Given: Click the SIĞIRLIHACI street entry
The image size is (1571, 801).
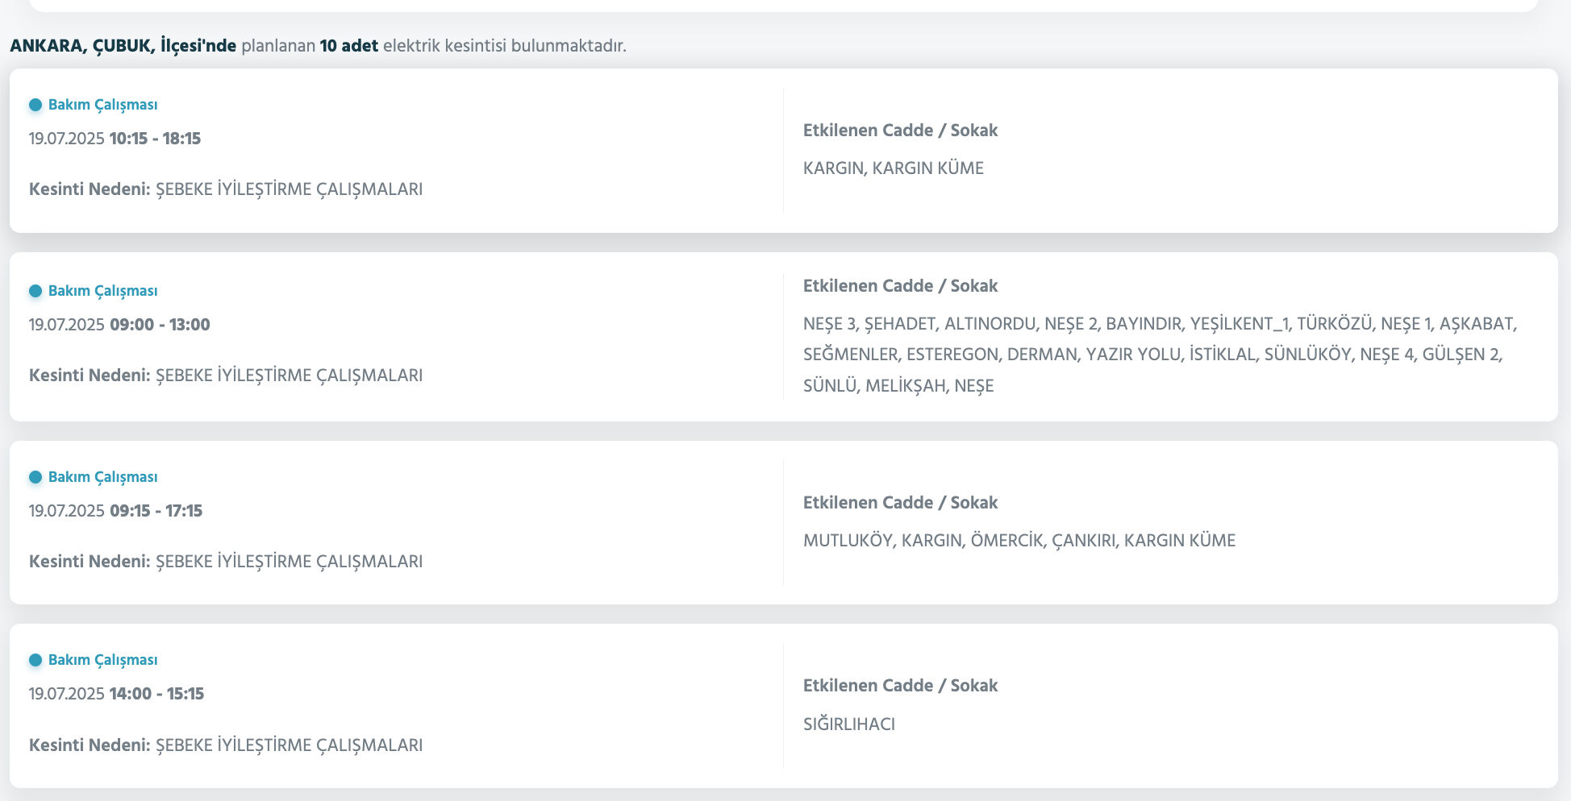Looking at the screenshot, I should coord(848,724).
